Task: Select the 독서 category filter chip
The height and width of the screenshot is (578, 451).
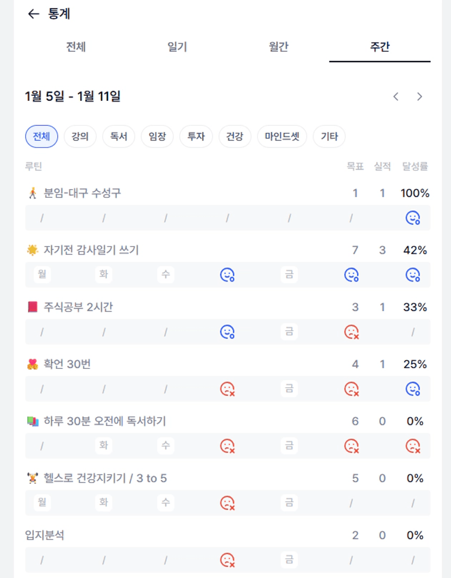Action: [x=118, y=136]
